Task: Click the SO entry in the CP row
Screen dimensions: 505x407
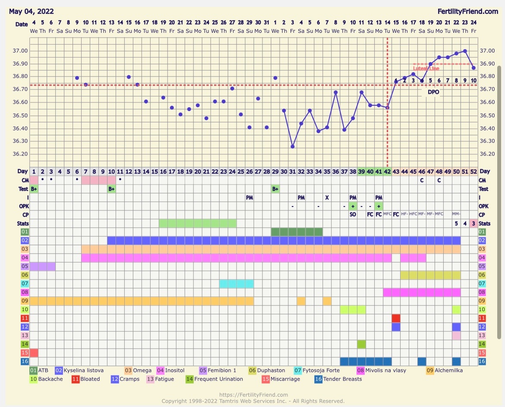Action: click(x=353, y=215)
